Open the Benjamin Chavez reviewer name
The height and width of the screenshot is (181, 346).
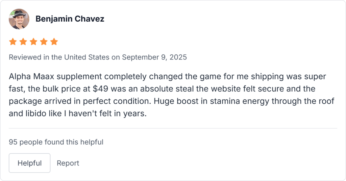(x=70, y=19)
